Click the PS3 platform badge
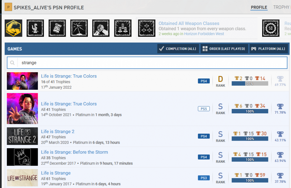This screenshot has height=188, width=291. point(204,178)
